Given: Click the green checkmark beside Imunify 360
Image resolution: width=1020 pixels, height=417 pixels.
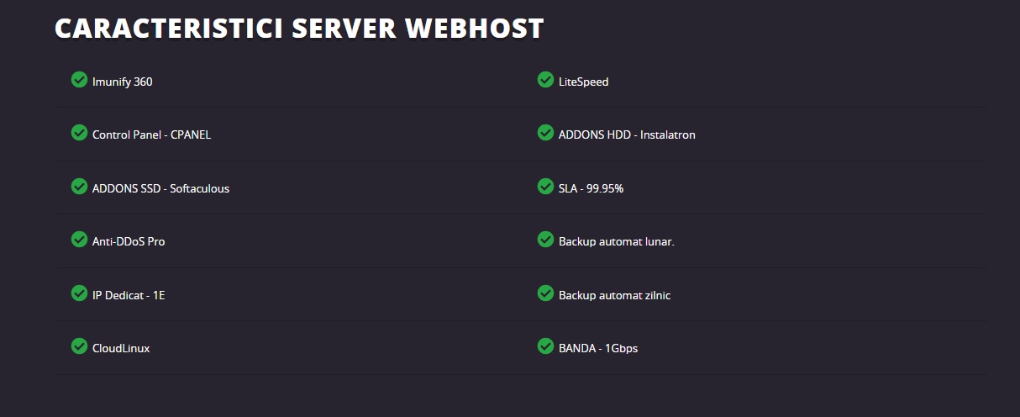Looking at the screenshot, I should click(x=79, y=80).
